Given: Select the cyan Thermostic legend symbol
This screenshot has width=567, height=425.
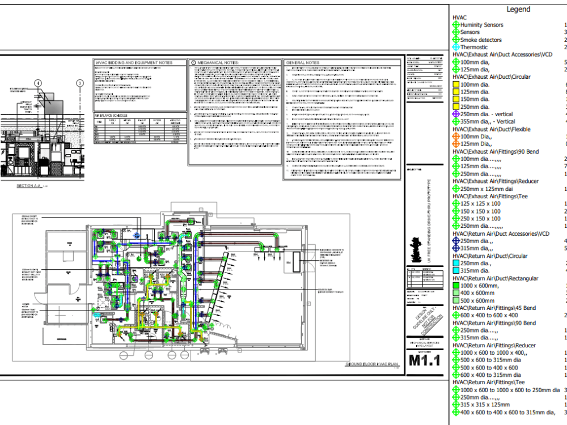Looking at the screenshot, I should pos(457,47).
